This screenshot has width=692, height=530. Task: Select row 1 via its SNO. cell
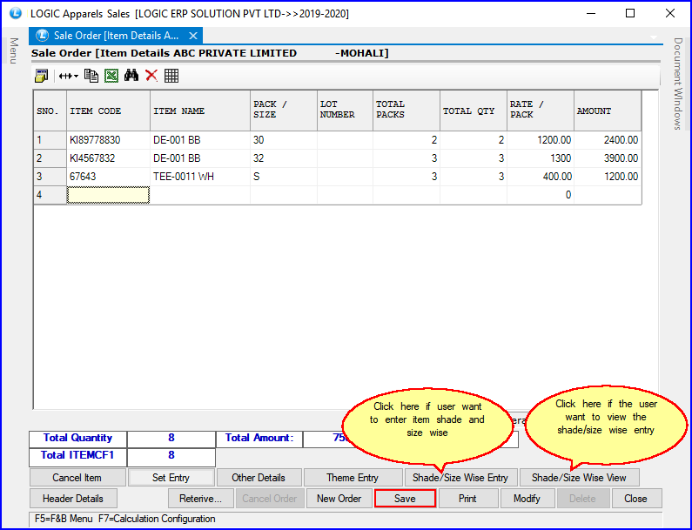pyautogui.click(x=50, y=140)
